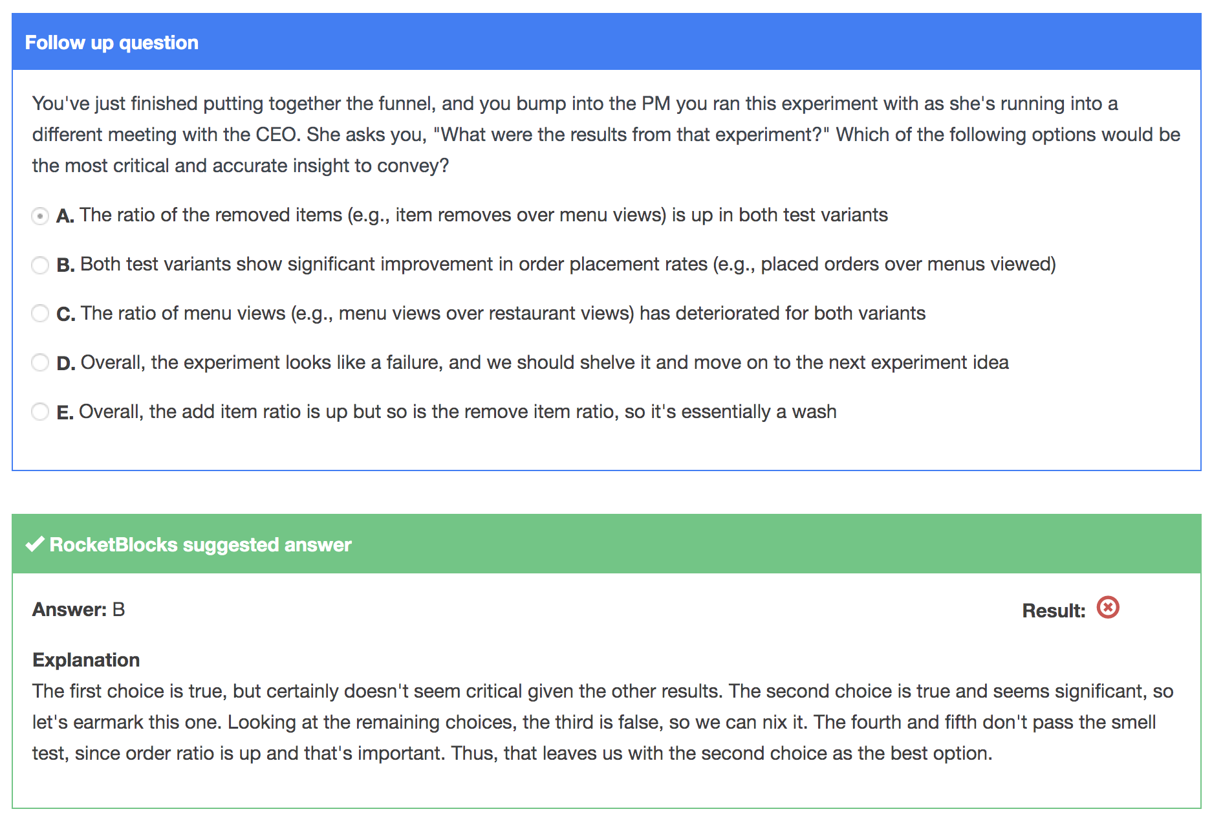Click the essentially a wash answer text

(x=458, y=412)
